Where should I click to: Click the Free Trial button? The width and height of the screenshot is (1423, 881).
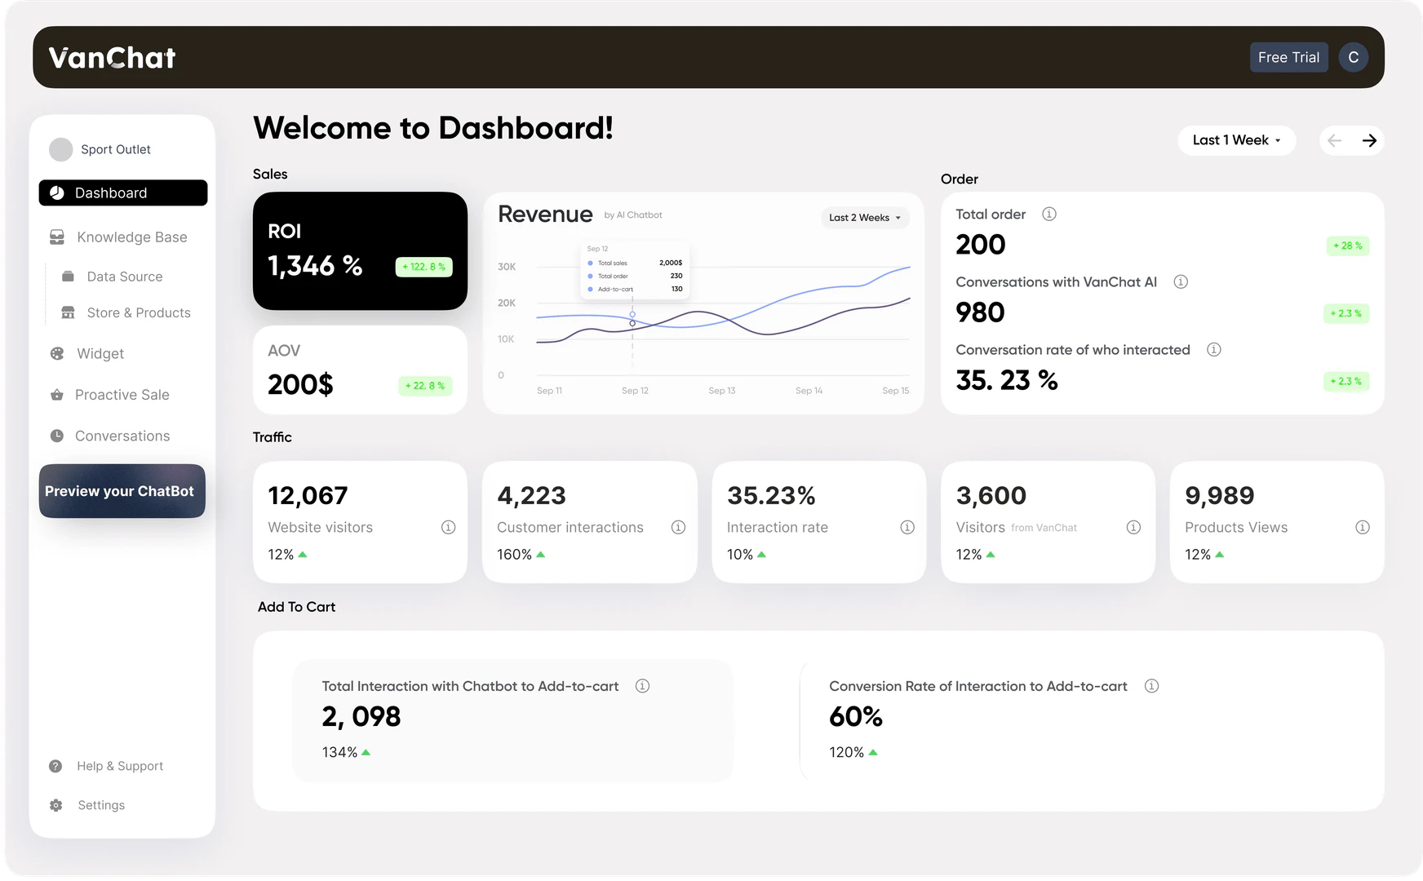click(1288, 57)
